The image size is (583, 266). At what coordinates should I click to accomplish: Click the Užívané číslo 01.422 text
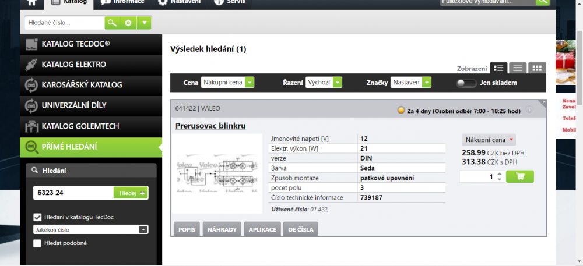300,209
